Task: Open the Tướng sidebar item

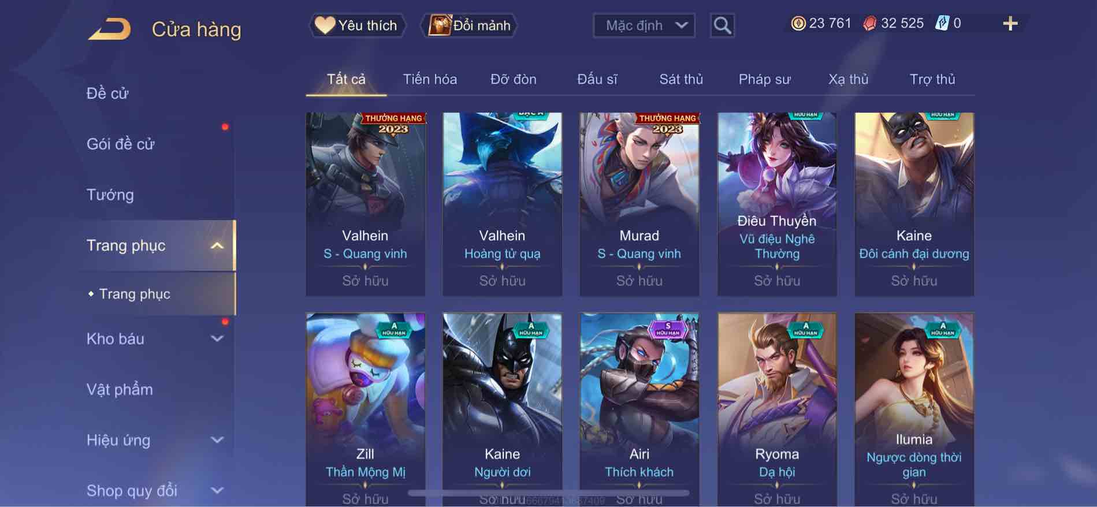Action: pyautogui.click(x=110, y=195)
